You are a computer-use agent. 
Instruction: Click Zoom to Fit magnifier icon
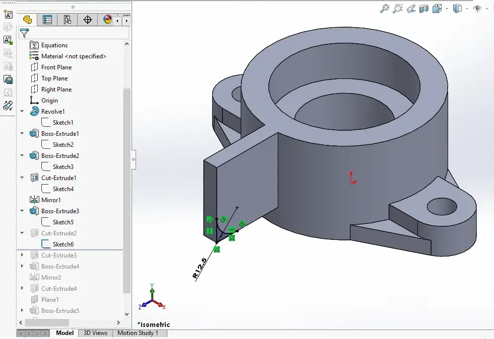pos(384,9)
